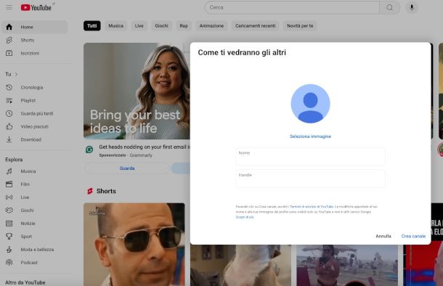Click the Guarda ad button

click(127, 168)
